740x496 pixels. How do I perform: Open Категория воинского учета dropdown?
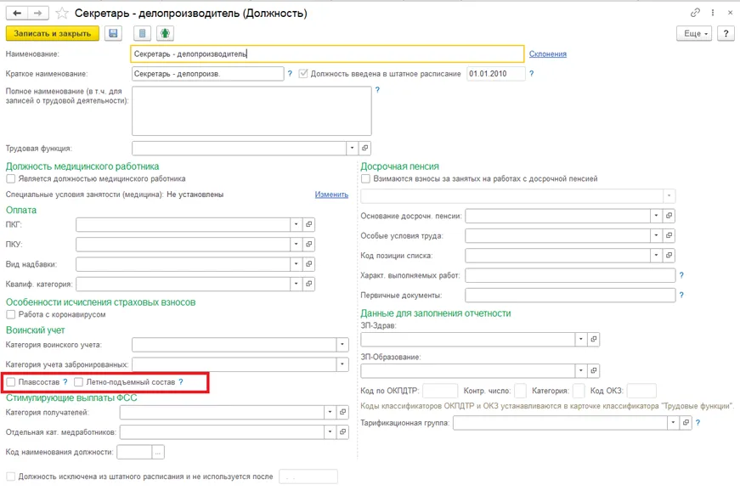pos(342,345)
